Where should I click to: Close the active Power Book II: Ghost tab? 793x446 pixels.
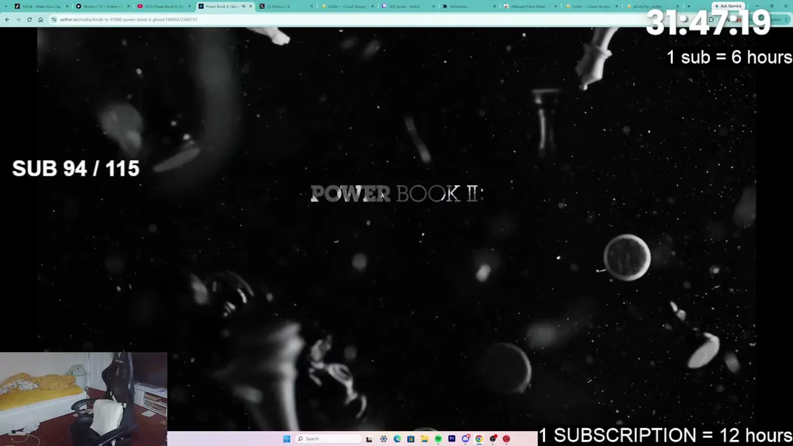(251, 6)
